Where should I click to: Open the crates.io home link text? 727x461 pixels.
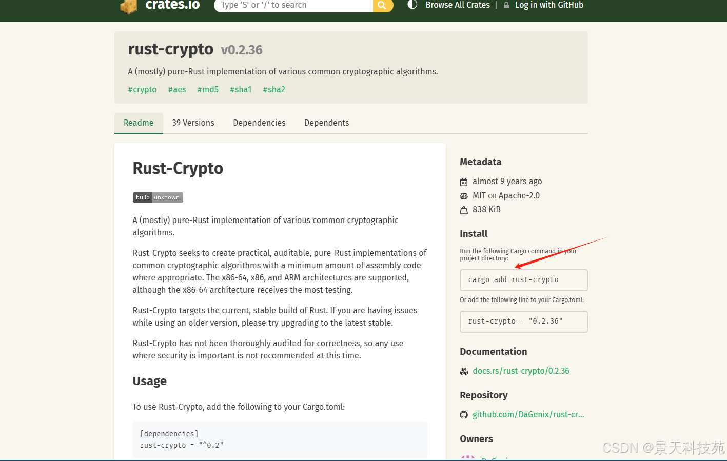tap(172, 5)
